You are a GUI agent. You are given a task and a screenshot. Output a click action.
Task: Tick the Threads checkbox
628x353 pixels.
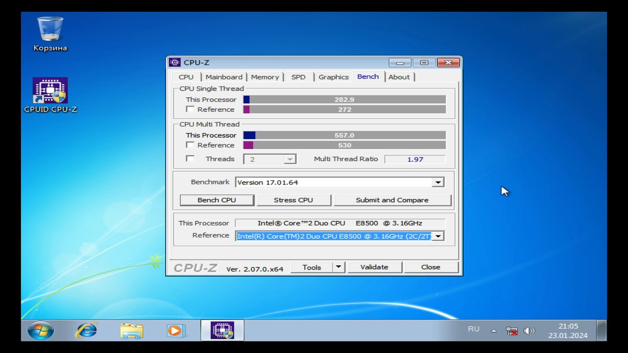190,158
